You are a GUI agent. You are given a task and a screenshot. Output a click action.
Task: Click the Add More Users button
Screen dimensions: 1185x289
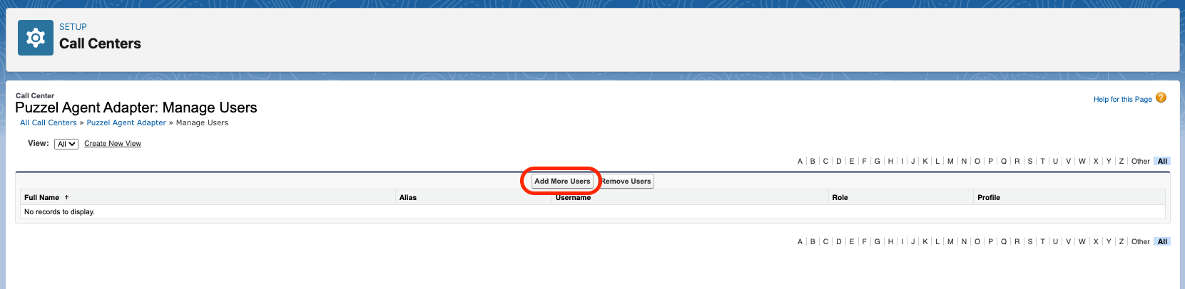coord(562,182)
